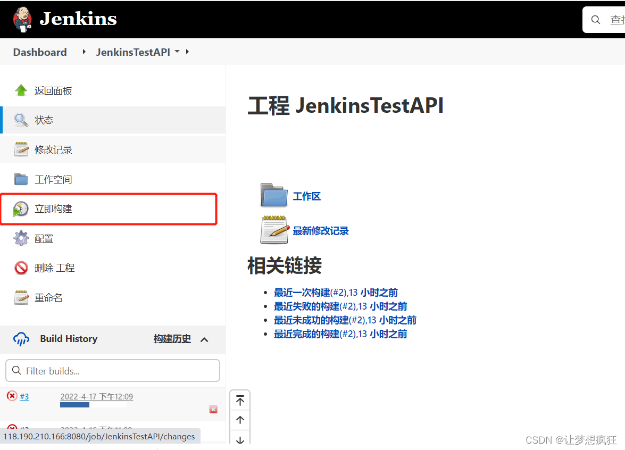Image resolution: width=625 pixels, height=450 pixels.
Task: Open 最近未成功的构建(#2) link
Action: 345,320
